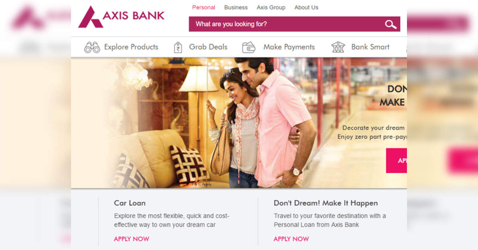Expand the Grab Deals menu
The image size is (478, 250).
(x=208, y=47)
